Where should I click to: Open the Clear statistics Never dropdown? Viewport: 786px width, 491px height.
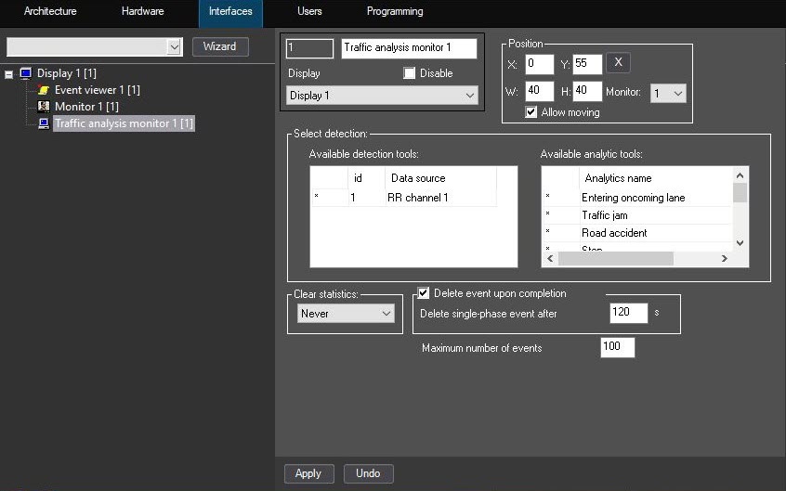point(346,314)
